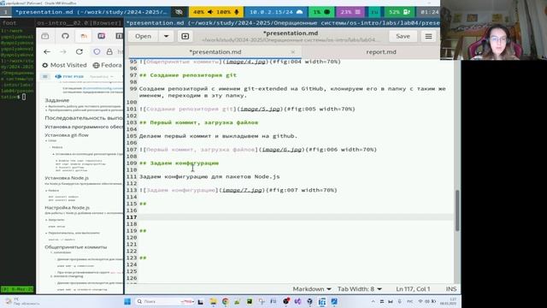Viewport: 547px width, 308px height.
Task: Click Open button in editor
Action: (x=143, y=36)
